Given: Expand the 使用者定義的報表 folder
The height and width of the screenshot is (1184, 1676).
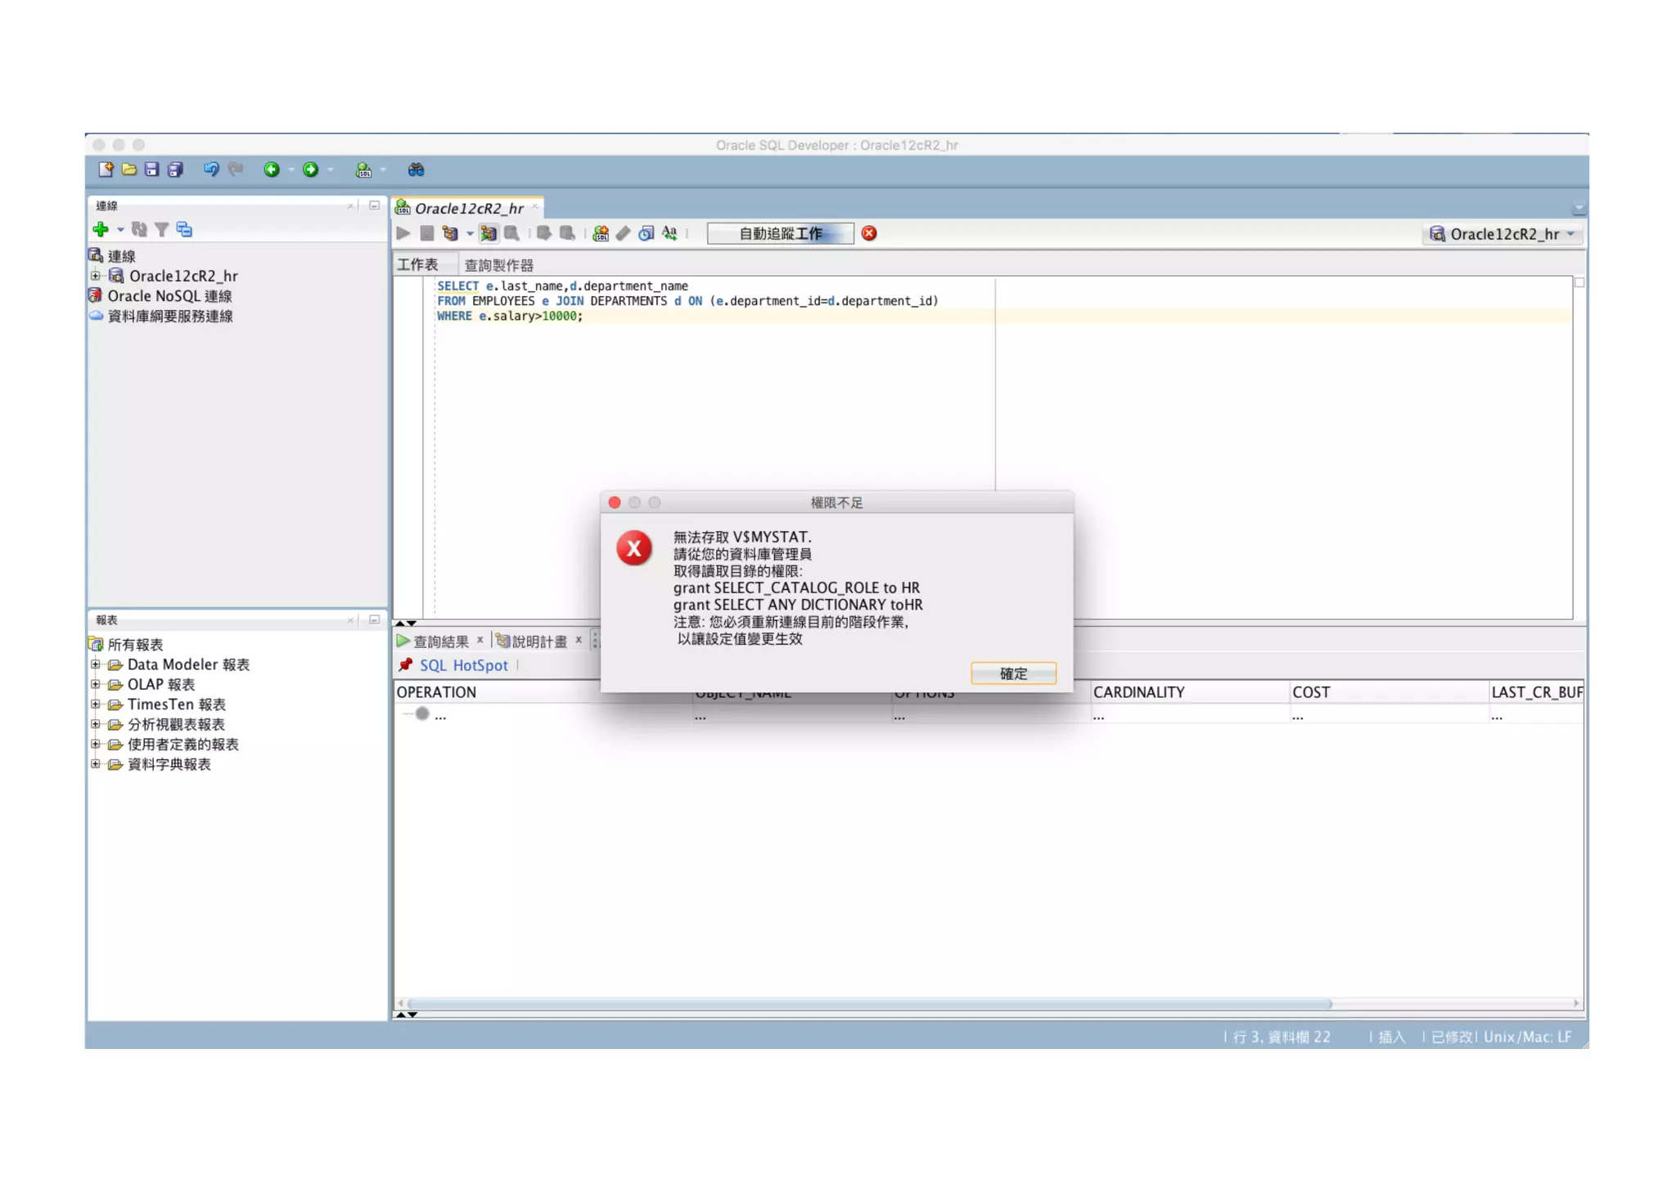Looking at the screenshot, I should coord(95,744).
